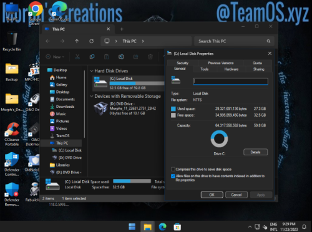Open the New dropdown in Explorer toolbar
The width and height of the screenshot is (312, 232).
click(x=55, y=57)
